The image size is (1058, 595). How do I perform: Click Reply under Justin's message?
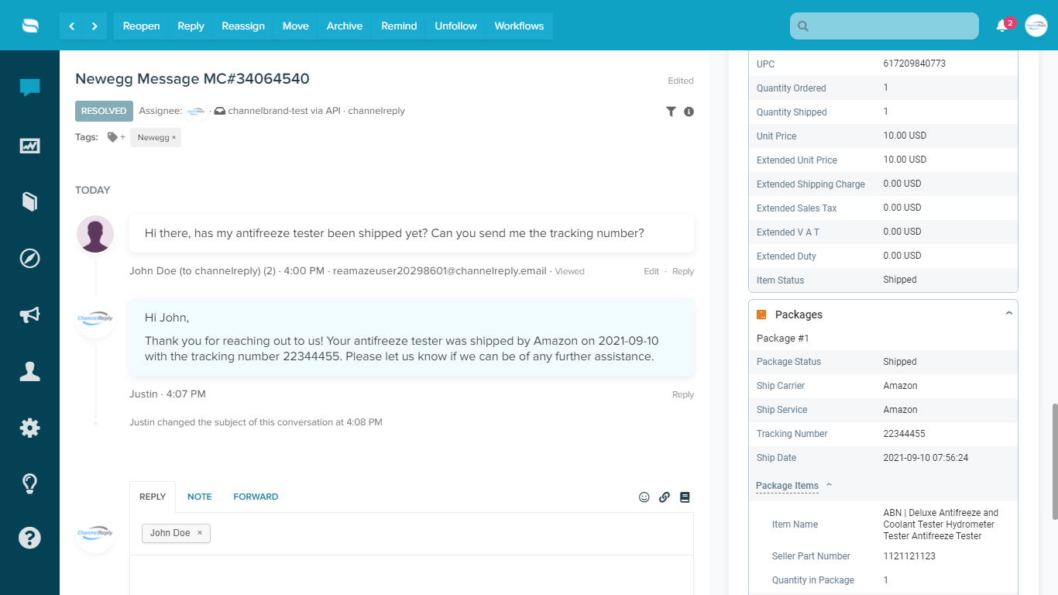click(683, 394)
